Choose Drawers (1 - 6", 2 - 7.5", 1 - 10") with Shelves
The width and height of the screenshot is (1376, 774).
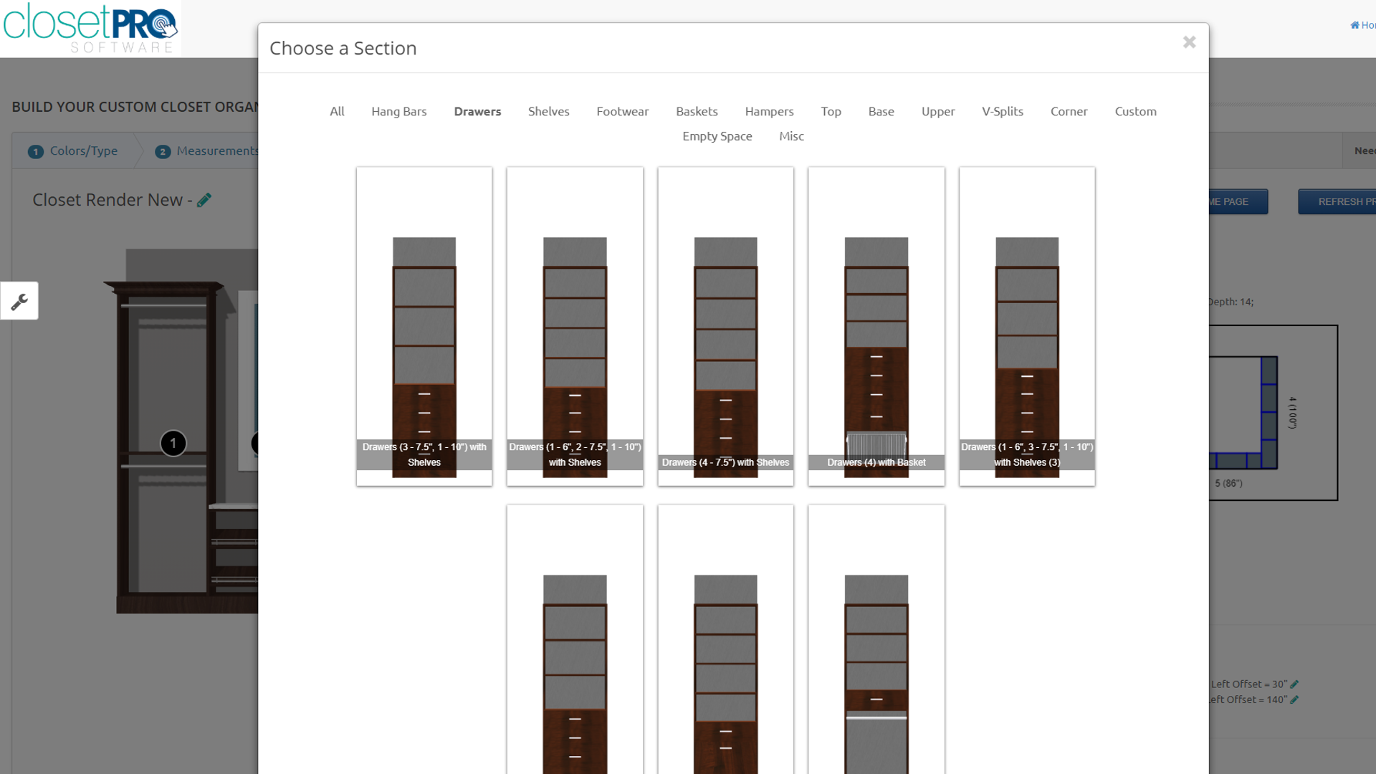pyautogui.click(x=575, y=327)
